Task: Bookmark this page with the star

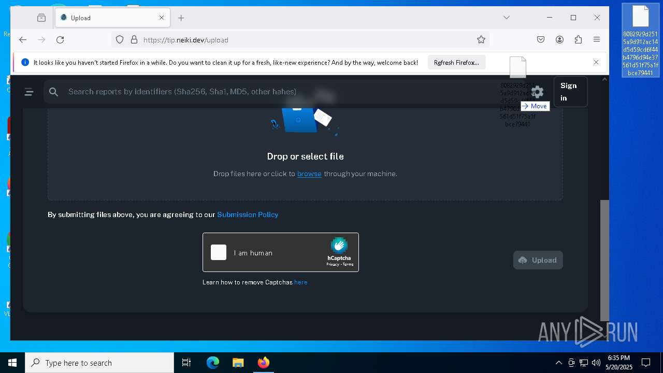Action: coord(481,40)
